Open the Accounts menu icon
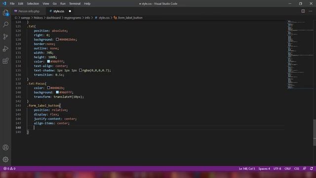The width and height of the screenshot is (316, 178). (5, 147)
